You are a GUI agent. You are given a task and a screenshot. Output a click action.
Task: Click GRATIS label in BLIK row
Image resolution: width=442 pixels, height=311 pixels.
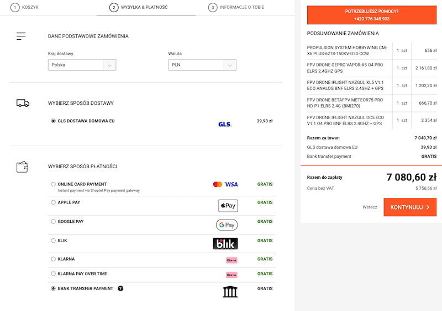(265, 240)
